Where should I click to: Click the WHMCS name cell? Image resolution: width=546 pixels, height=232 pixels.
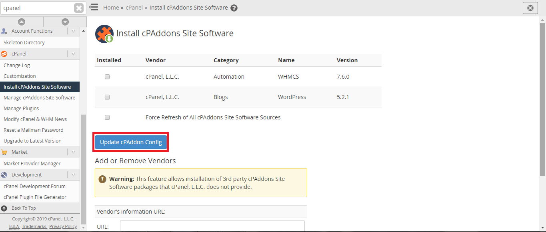(288, 77)
